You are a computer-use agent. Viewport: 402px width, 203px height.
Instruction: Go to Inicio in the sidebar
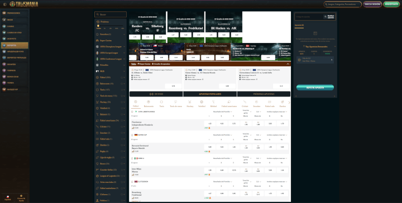15,20
